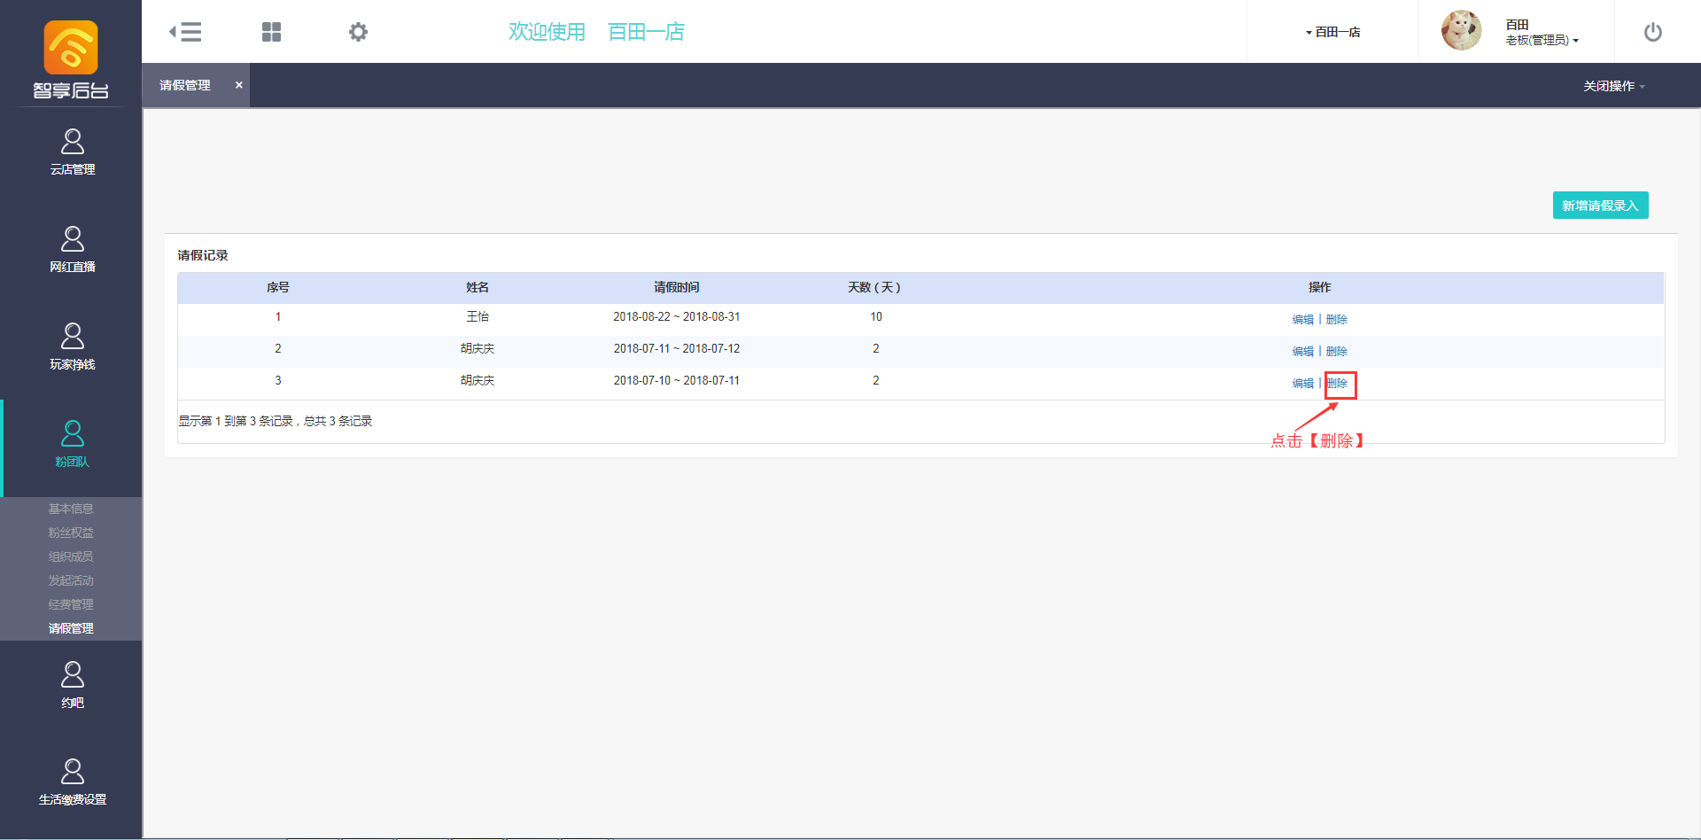Screen dimensions: 1701x840
Task: Expand the 百田一店 store dropdown
Action: point(1333,32)
